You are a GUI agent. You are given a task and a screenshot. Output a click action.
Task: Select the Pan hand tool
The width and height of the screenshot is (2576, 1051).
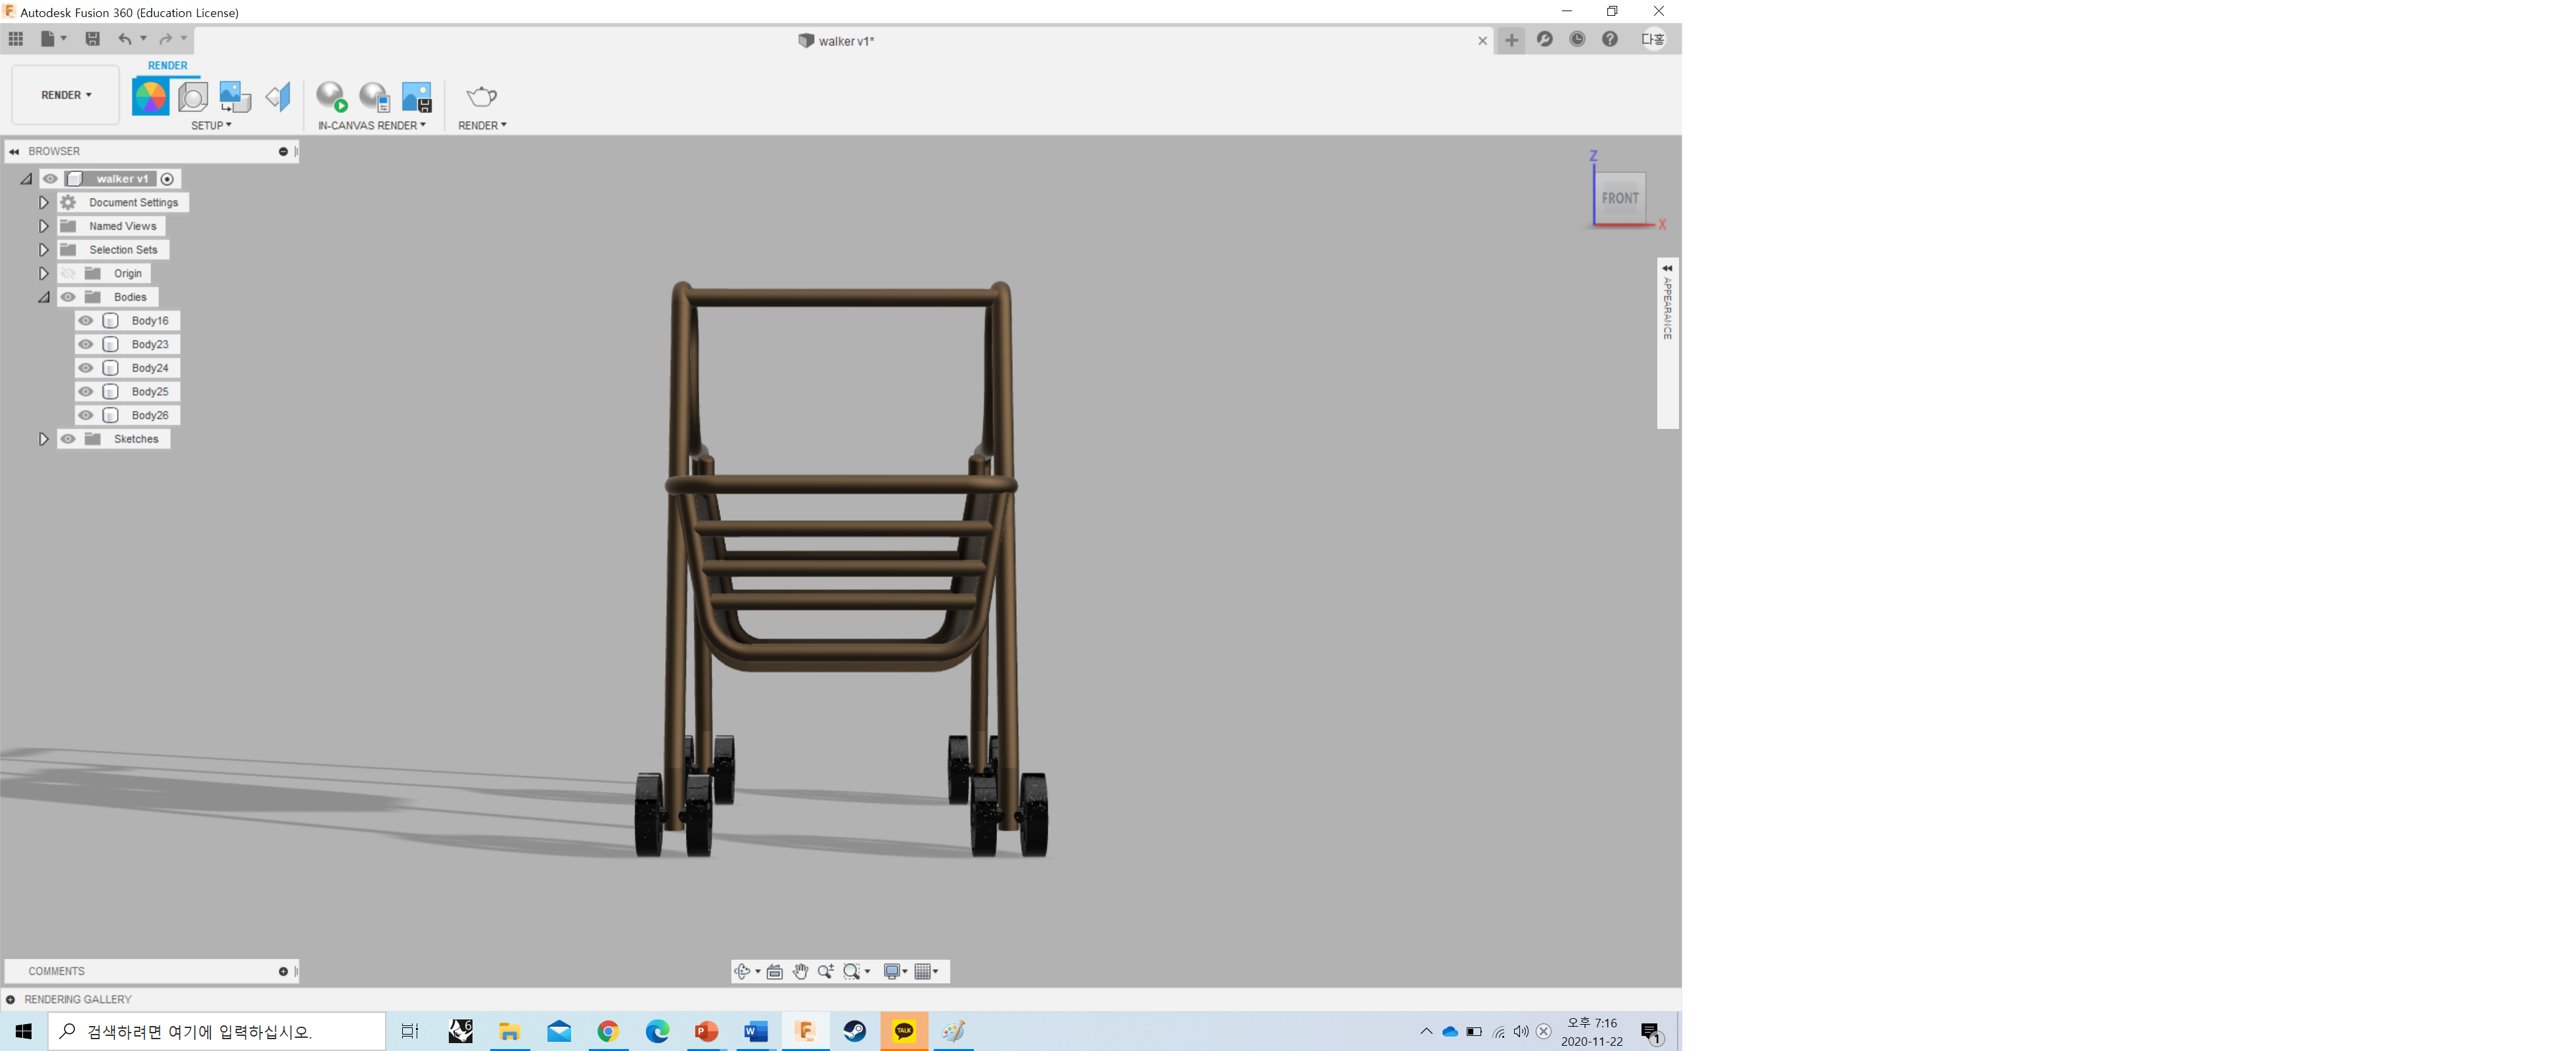point(800,971)
